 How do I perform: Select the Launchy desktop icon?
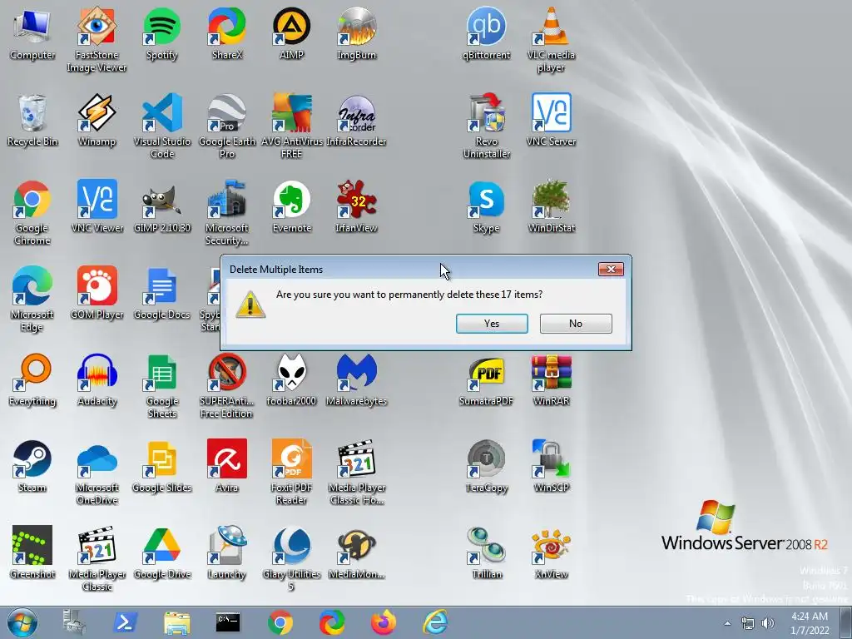click(x=226, y=552)
